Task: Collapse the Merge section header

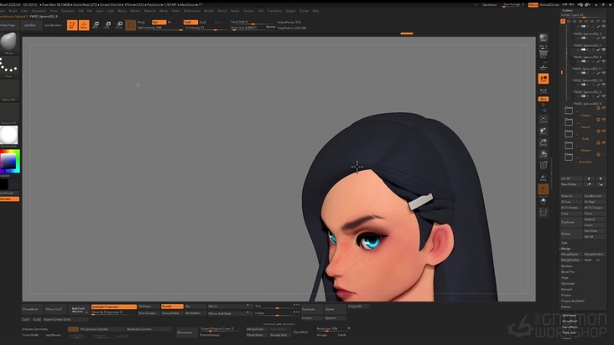Action: point(565,249)
